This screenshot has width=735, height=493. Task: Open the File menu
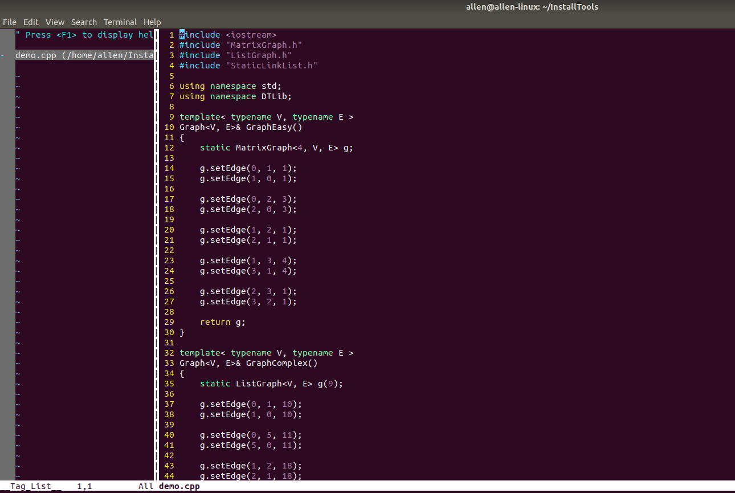pyautogui.click(x=10, y=22)
